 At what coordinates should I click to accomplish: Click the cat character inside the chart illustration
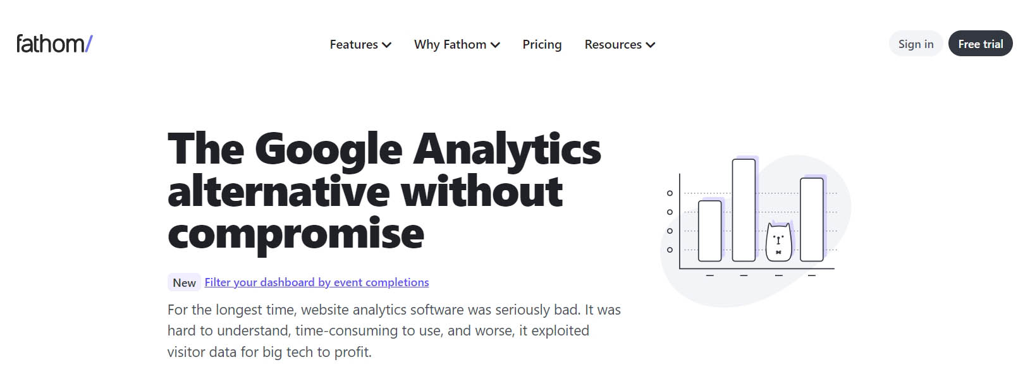778,242
